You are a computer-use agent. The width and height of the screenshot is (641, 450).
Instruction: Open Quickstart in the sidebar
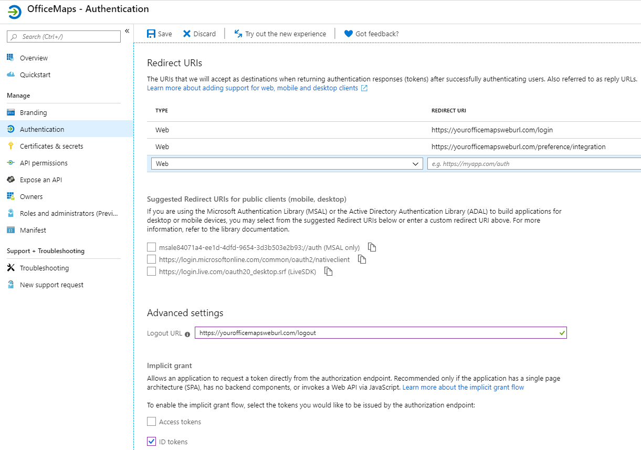pos(35,75)
